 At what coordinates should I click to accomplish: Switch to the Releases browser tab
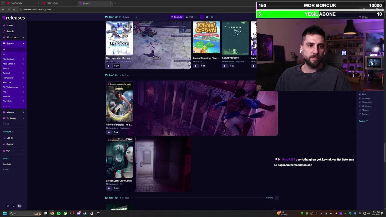[95, 3]
